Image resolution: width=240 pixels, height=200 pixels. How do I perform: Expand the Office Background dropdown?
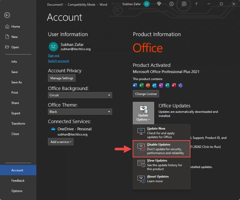[80, 95]
